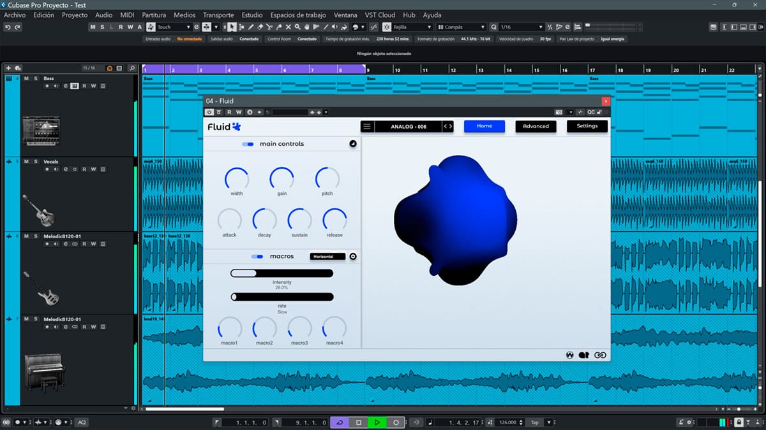Select the Object Selection arrow tool
766x430 pixels.
pos(231,27)
